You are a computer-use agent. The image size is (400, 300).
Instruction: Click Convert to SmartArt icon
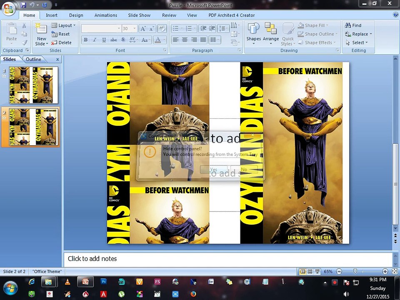point(235,42)
